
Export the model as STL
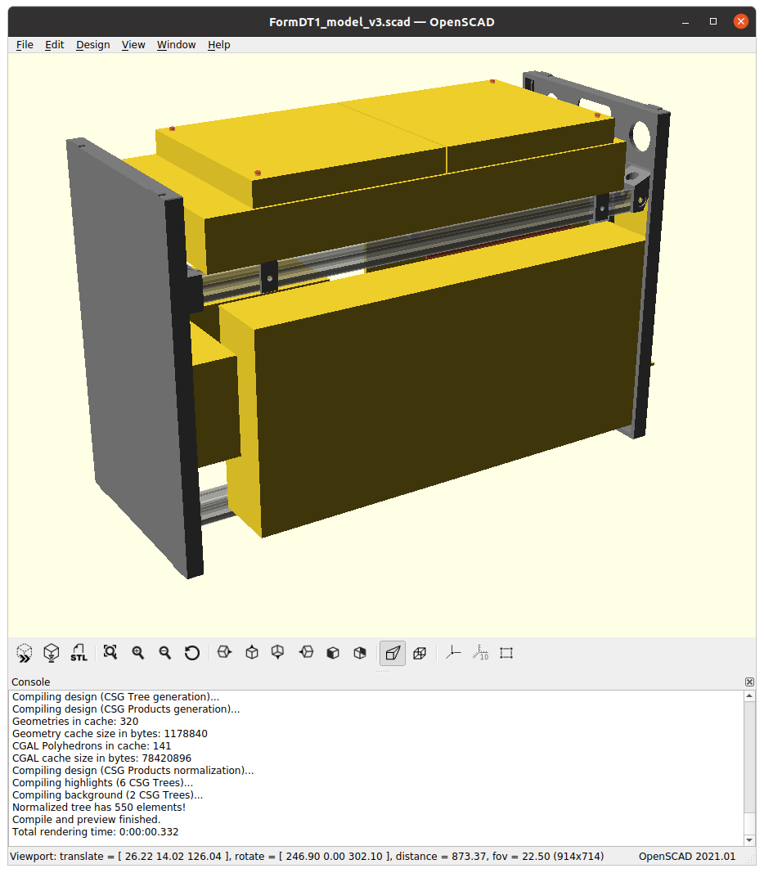[79, 653]
